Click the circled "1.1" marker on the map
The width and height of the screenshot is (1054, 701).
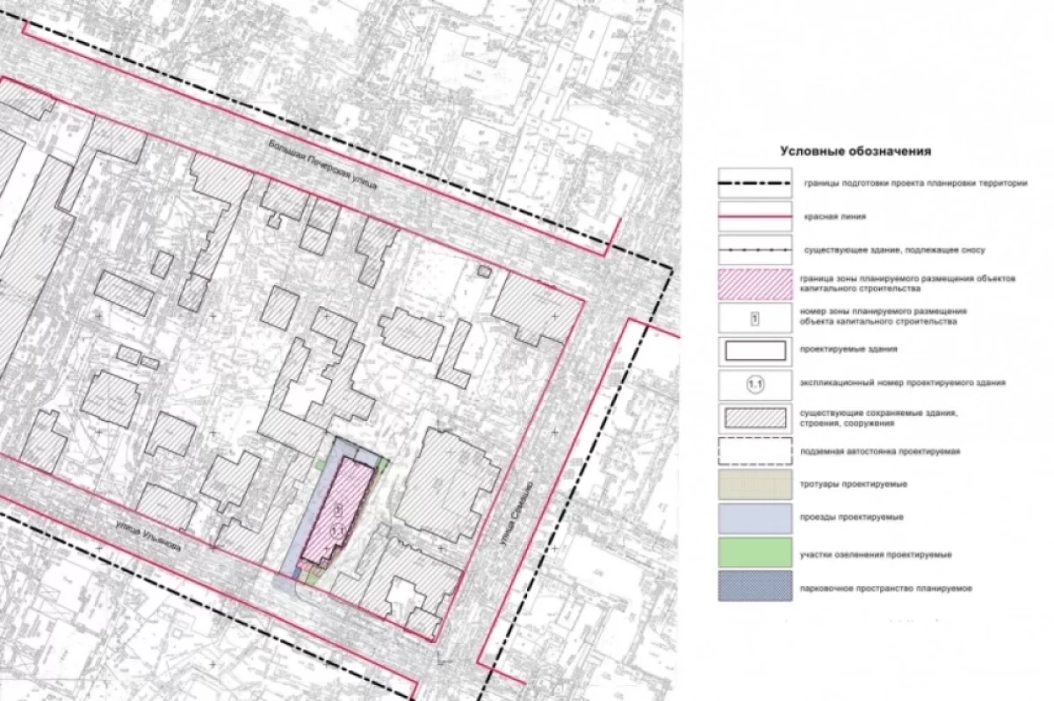point(336,530)
